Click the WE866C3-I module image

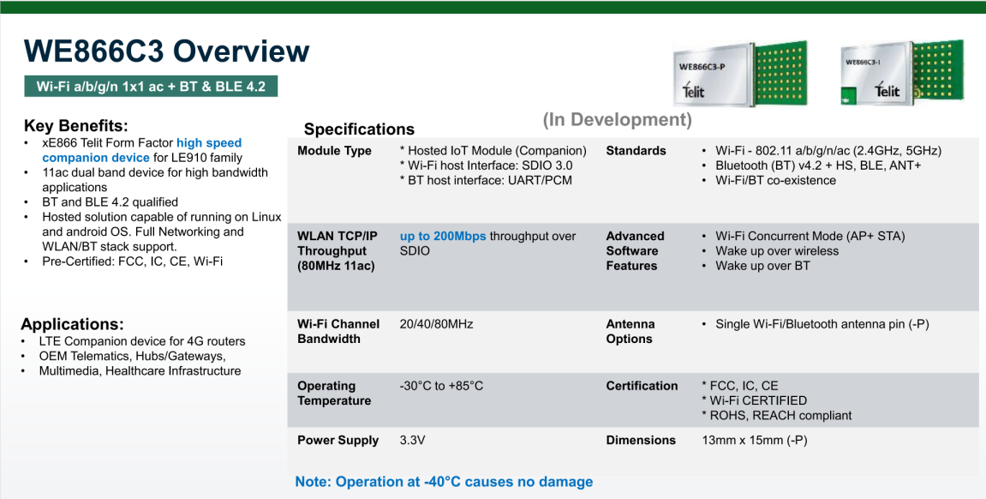902,72
